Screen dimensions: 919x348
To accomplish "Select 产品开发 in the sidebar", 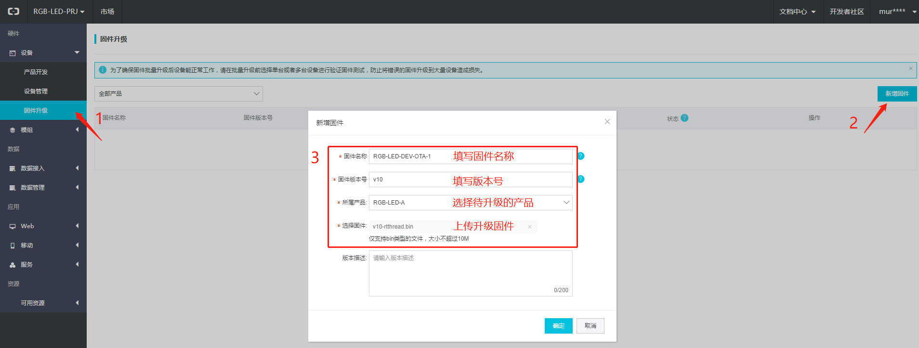I will point(36,72).
